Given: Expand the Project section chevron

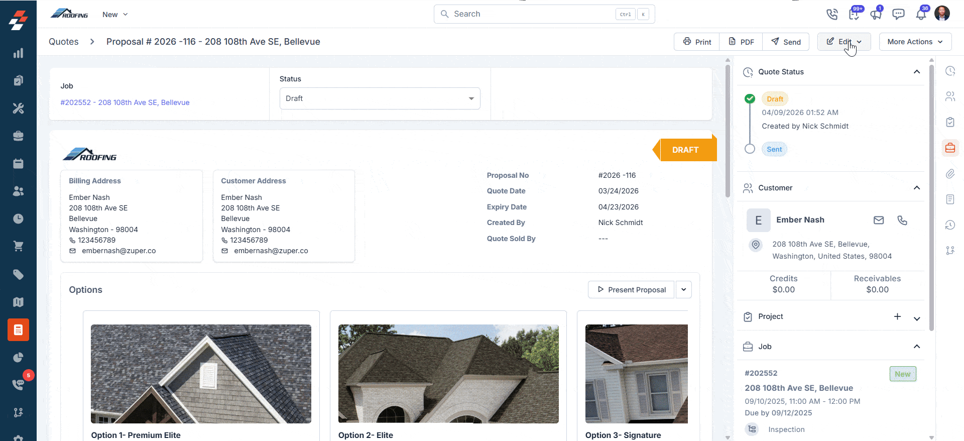Looking at the screenshot, I should click(x=917, y=318).
